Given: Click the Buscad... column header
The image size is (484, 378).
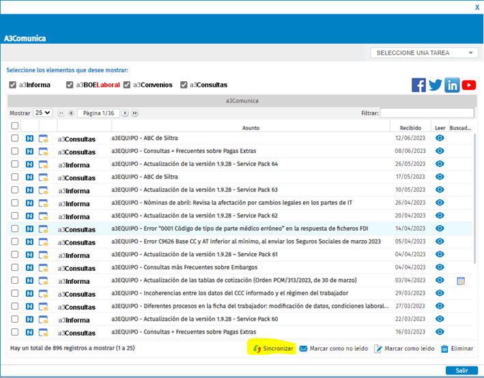Looking at the screenshot, I should pos(461,128).
